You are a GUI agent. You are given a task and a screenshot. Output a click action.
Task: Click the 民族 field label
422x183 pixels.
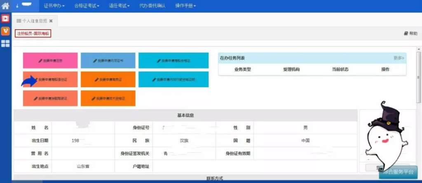pyautogui.click(x=141, y=141)
